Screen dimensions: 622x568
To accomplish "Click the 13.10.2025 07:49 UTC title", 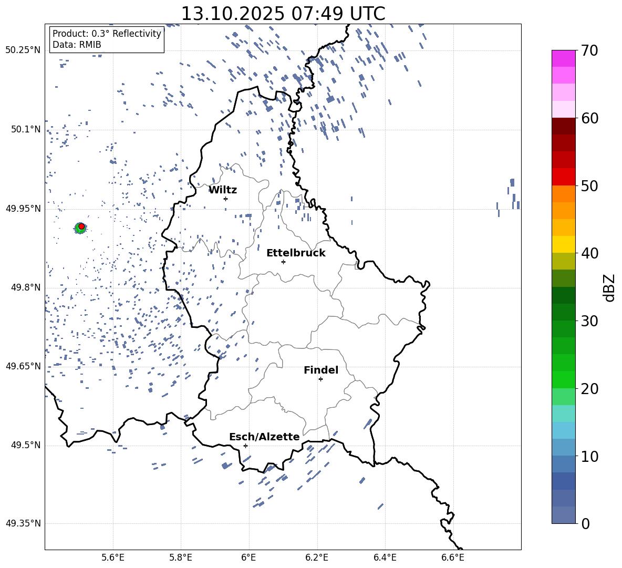I will [x=283, y=14].
